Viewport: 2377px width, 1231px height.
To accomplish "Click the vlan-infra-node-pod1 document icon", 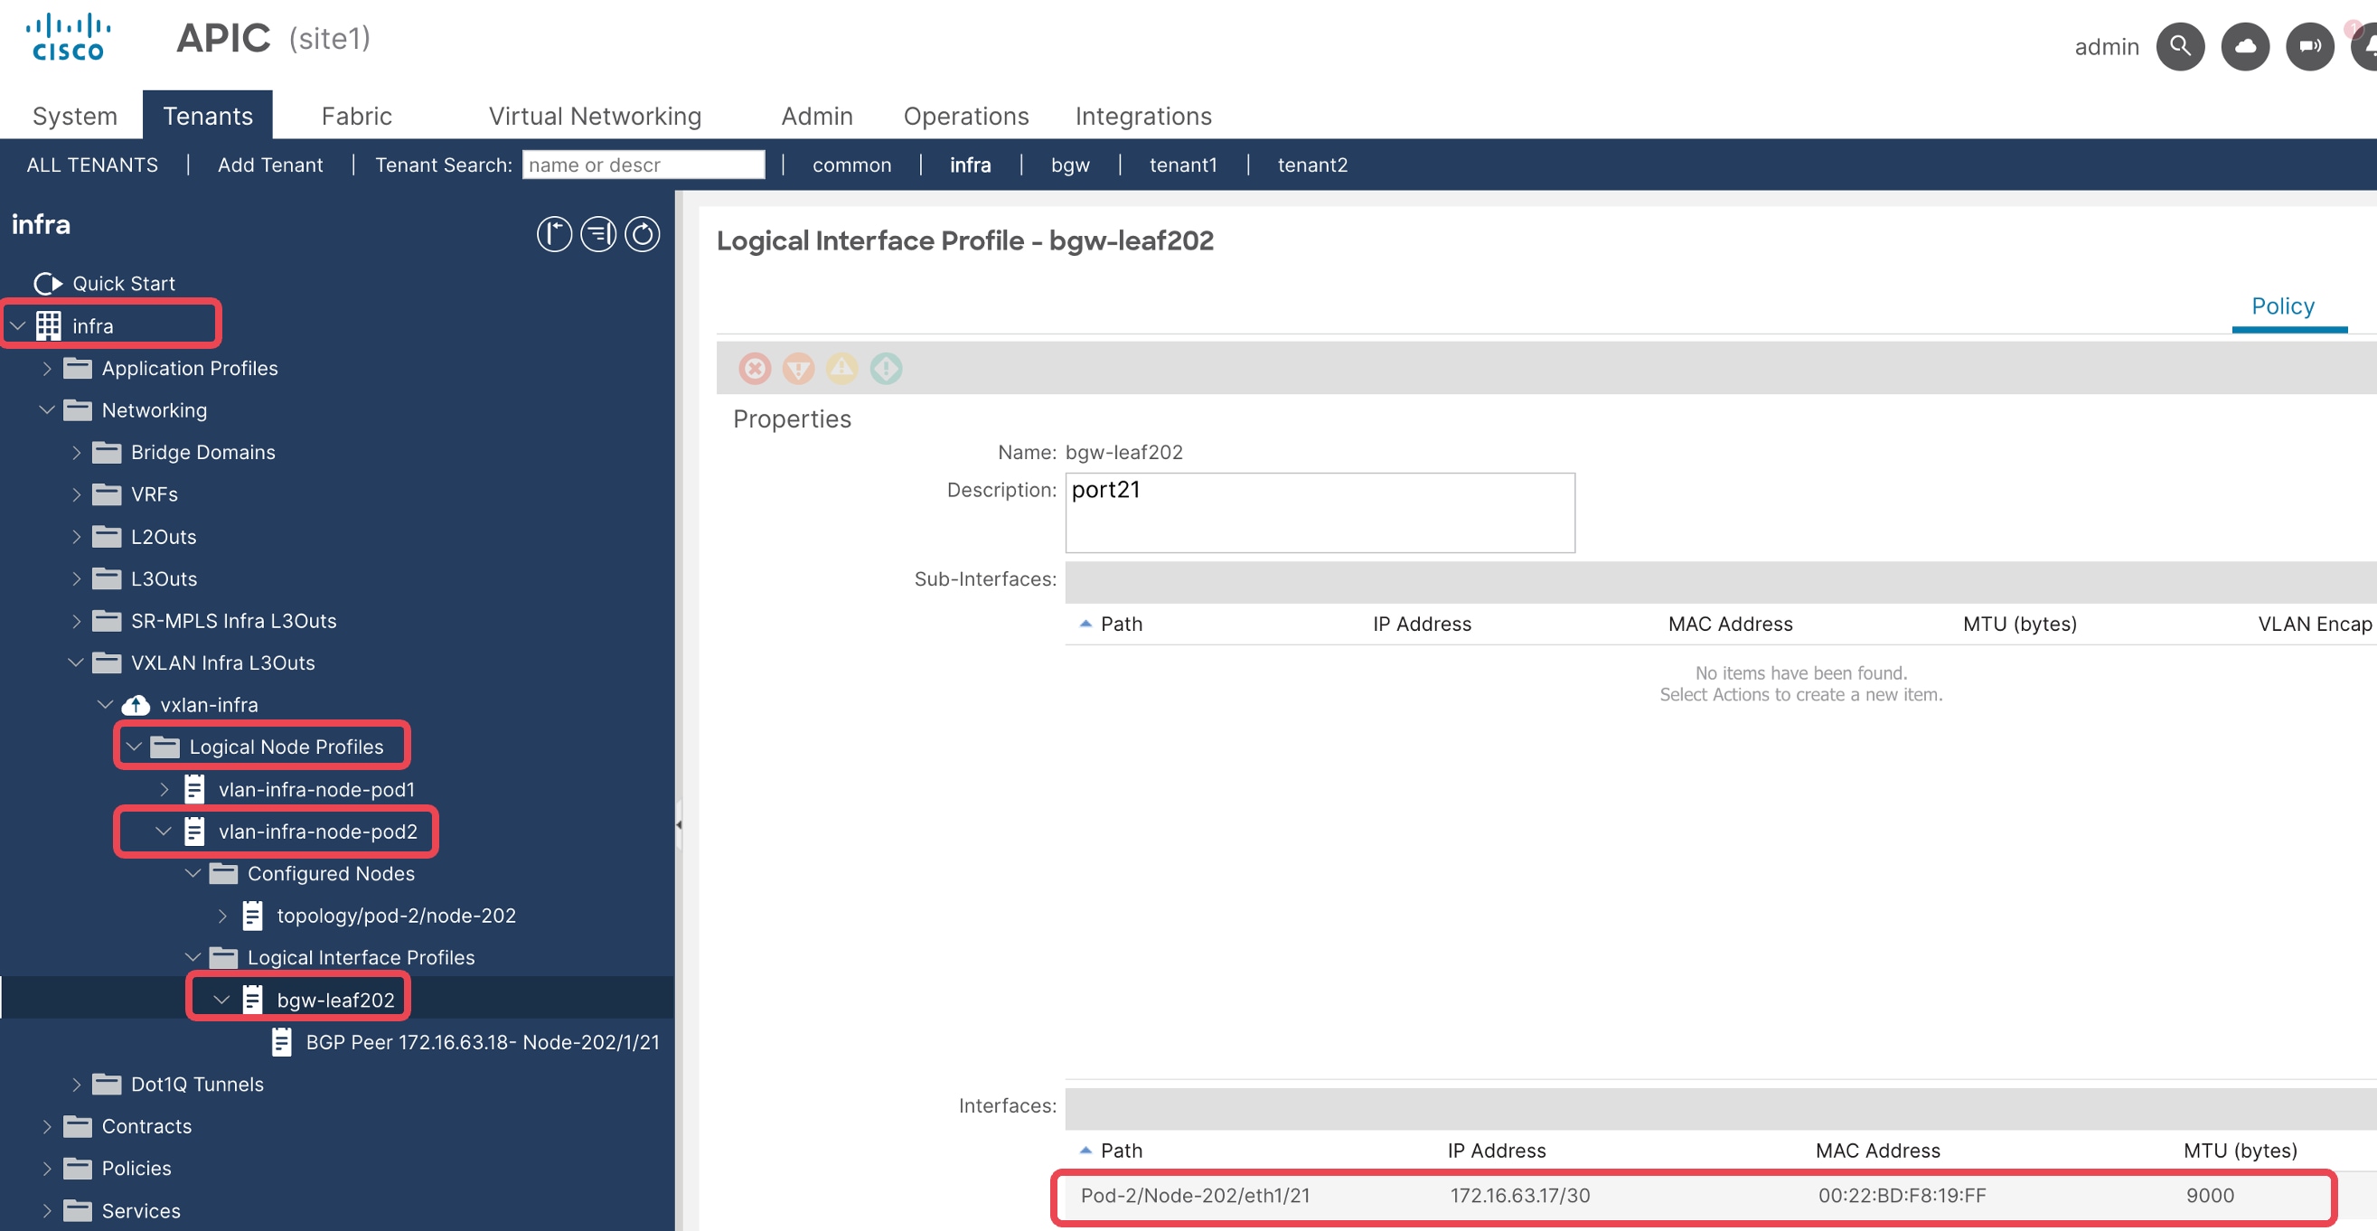I will (194, 789).
